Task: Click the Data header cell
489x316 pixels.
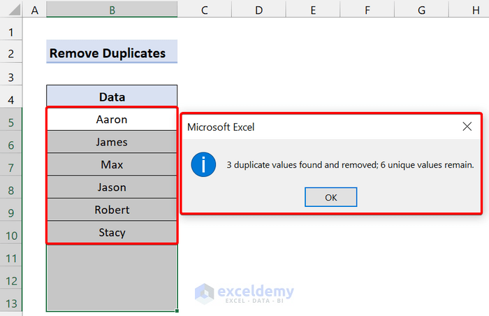Action: click(112, 97)
